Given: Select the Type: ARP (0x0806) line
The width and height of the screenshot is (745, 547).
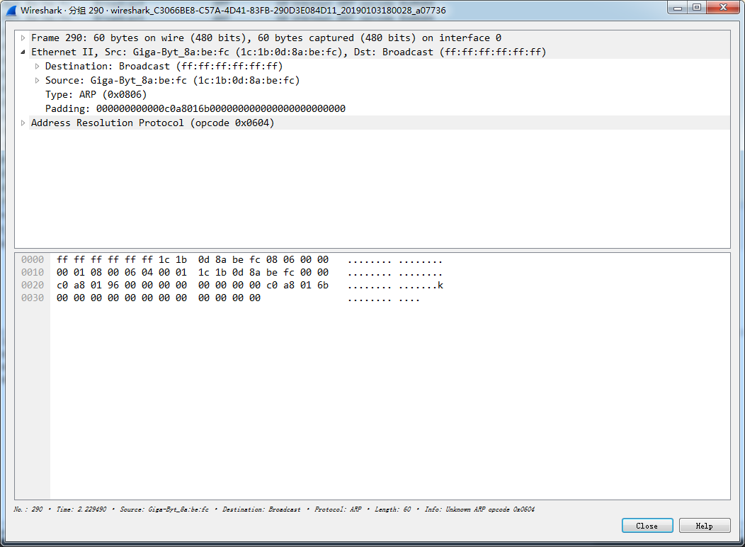Looking at the screenshot, I should pos(96,94).
